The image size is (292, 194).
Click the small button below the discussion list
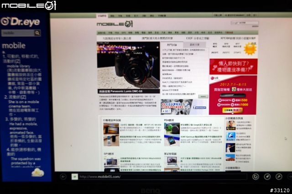203,97
